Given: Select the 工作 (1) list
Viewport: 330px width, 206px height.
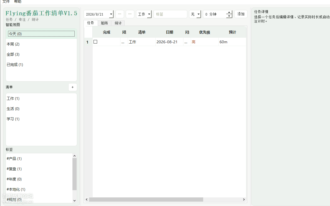Looking at the screenshot, I should coord(41,99).
